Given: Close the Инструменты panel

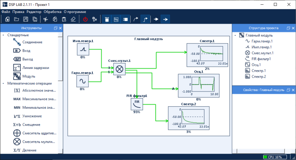Looking at the screenshot, I should coord(60,28).
